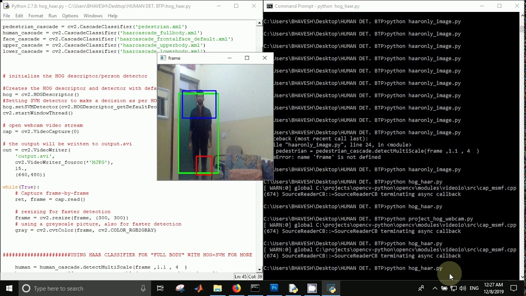This screenshot has height=296, width=526.
Task: Open the File menu in IDLE
Action: click(7, 16)
